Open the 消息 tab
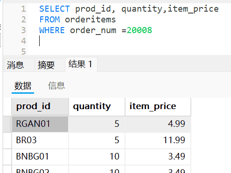 pos(20,65)
